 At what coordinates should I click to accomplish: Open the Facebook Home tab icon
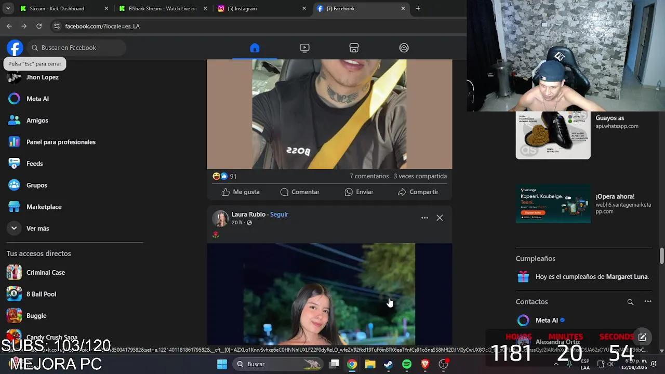point(255,48)
